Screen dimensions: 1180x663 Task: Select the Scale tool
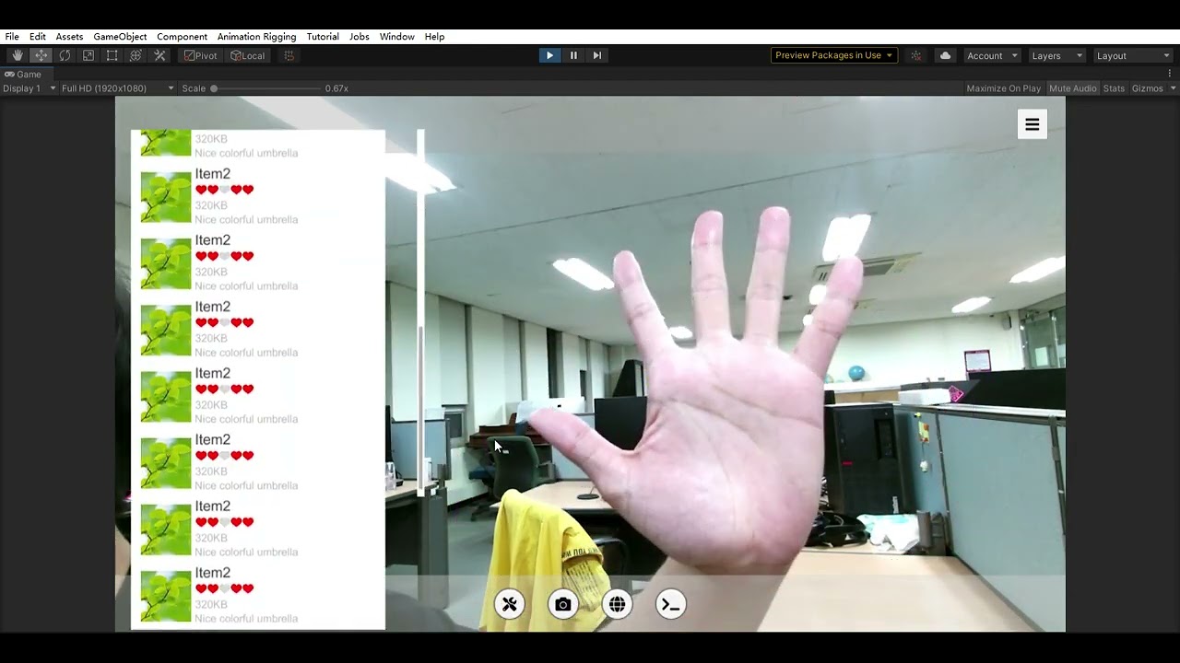[x=88, y=55]
